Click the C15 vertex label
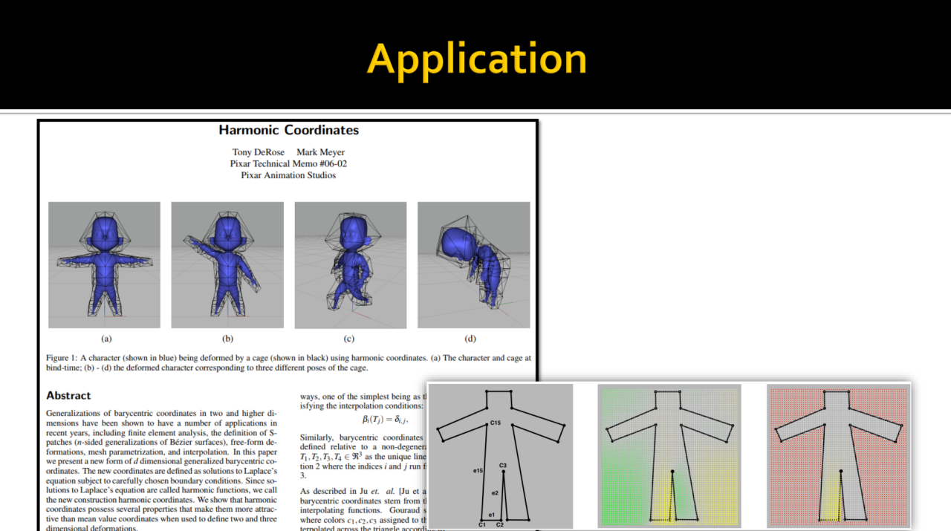The height and width of the screenshot is (531, 951). (x=496, y=423)
